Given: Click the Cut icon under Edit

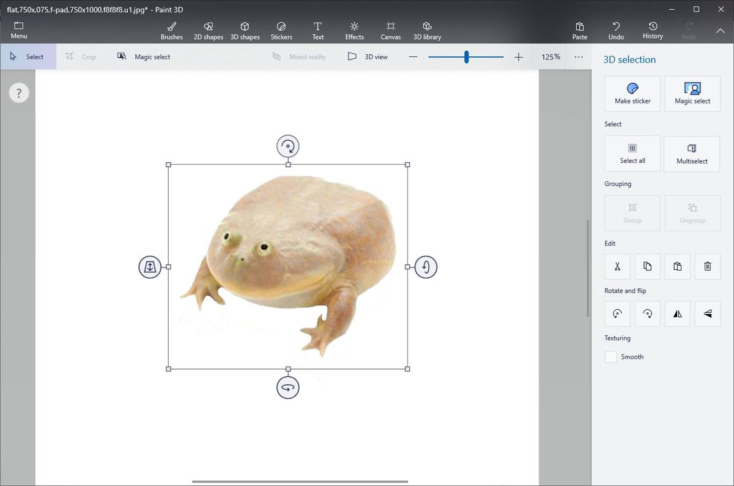Looking at the screenshot, I should click(x=617, y=266).
